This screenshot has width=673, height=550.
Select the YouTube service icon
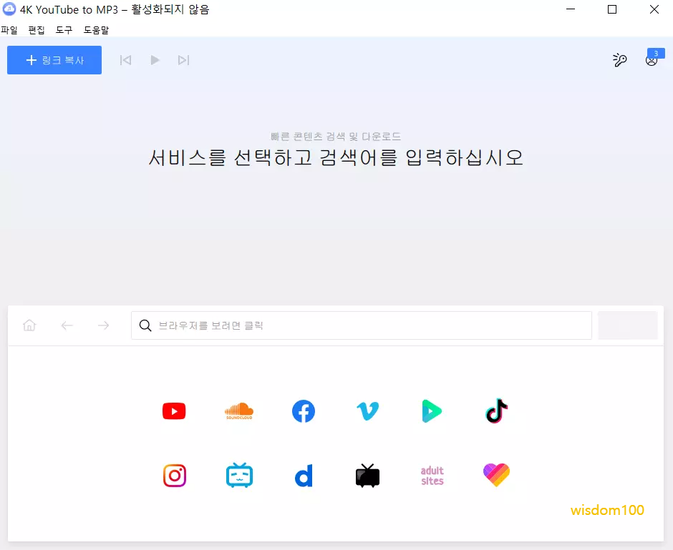(174, 411)
